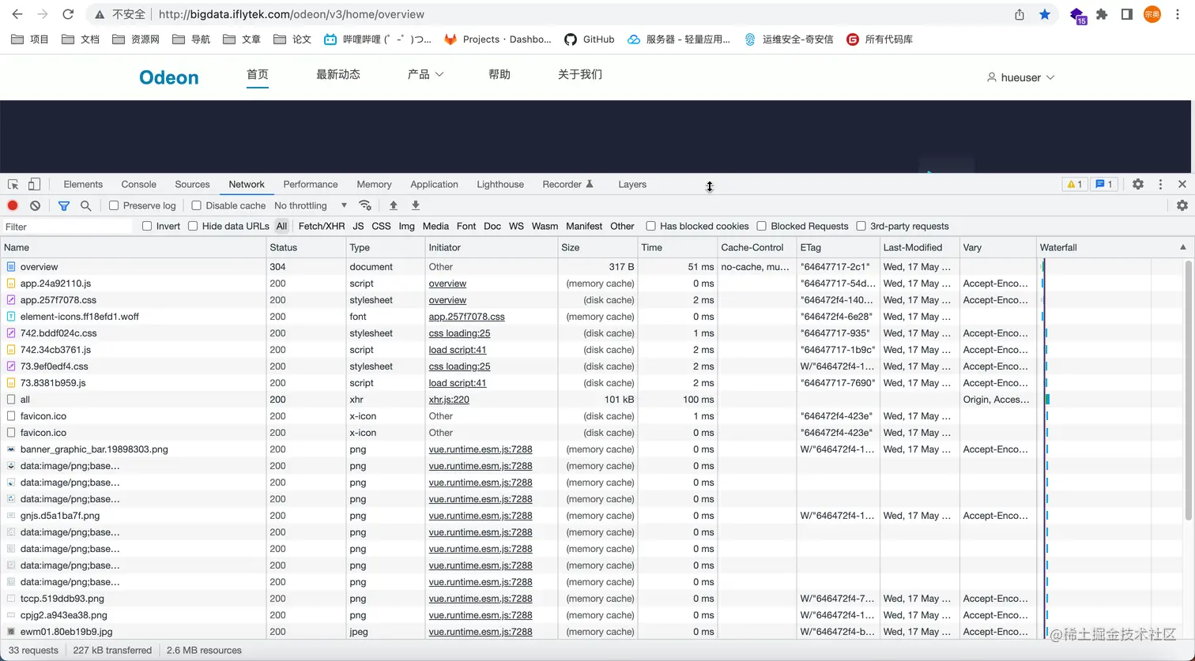Check the Disable cache option

pos(196,205)
